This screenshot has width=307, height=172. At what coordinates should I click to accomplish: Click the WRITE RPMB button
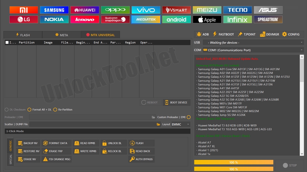86,151
